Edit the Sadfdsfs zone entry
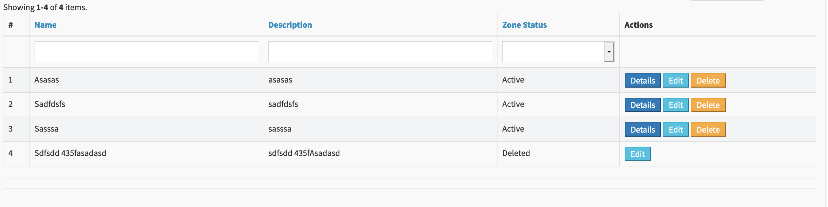 (676, 105)
